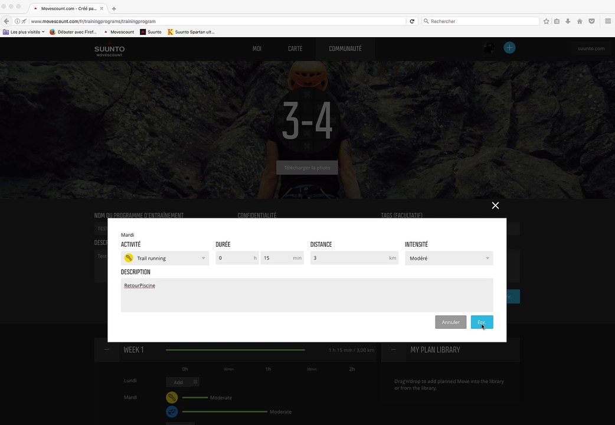Collapse Week 1 with the minus icon
Viewport: 615px width, 425px height.
pyautogui.click(x=106, y=349)
